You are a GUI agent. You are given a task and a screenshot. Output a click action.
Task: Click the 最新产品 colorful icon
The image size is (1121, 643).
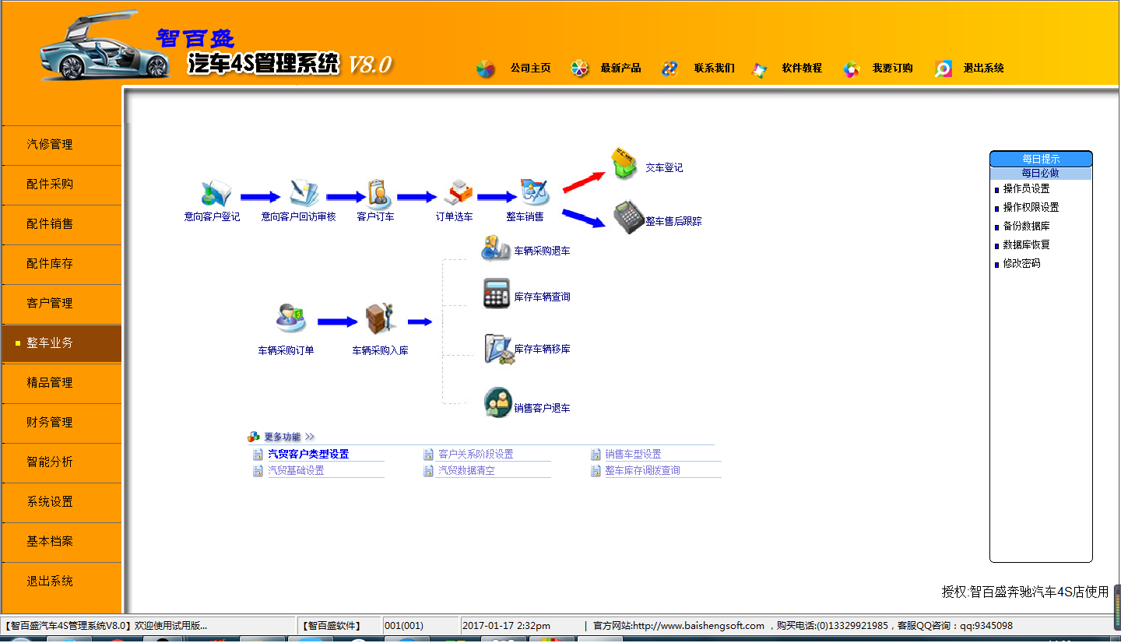(579, 69)
